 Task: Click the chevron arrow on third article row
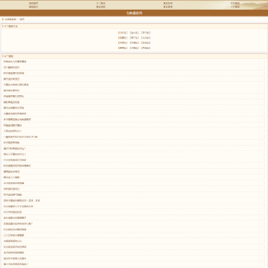tap(264, 73)
